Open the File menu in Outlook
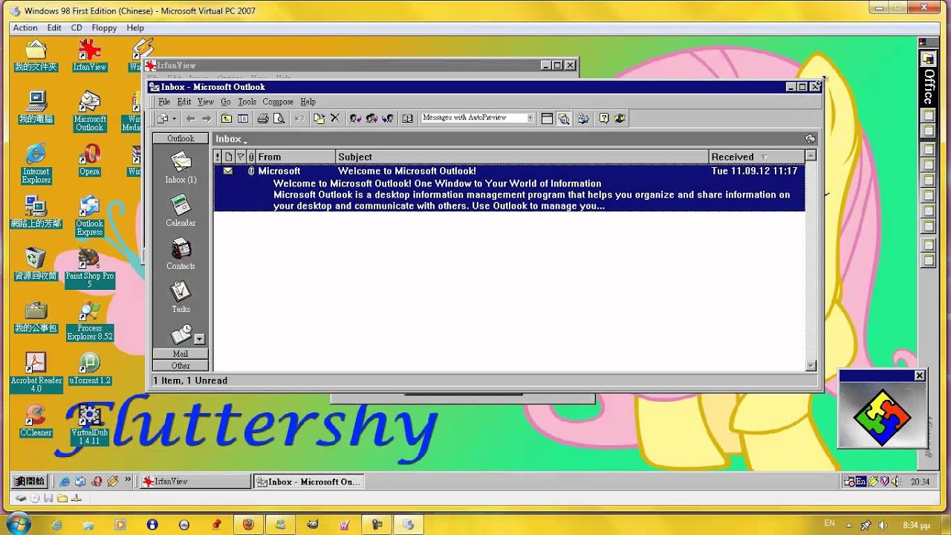 [164, 102]
